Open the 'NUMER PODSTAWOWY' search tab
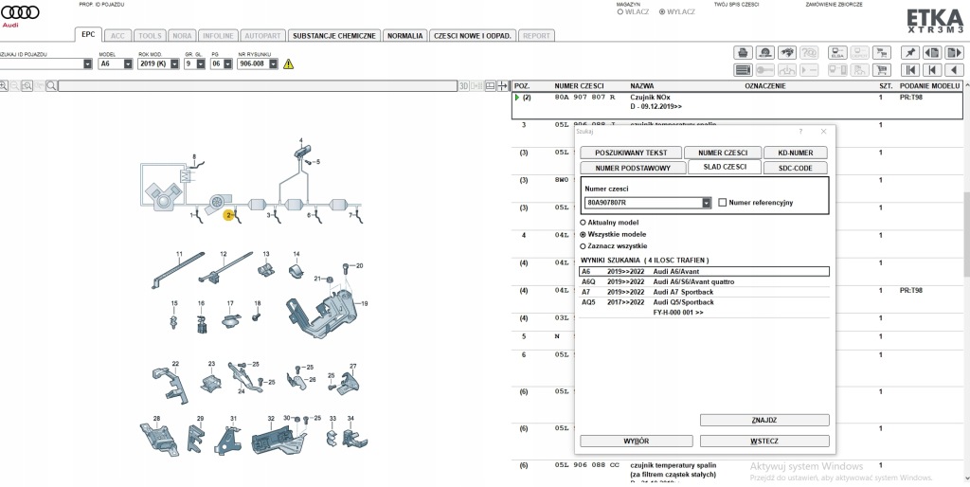 tap(633, 168)
